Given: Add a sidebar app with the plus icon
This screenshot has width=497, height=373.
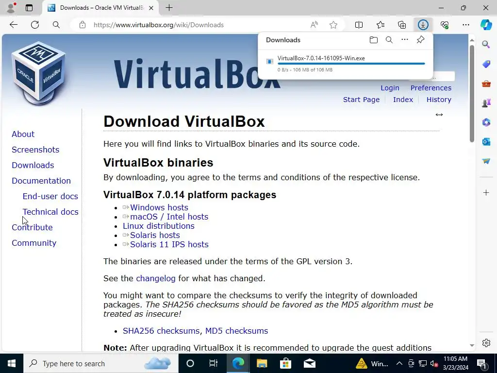Looking at the screenshot, I should click(486, 192).
